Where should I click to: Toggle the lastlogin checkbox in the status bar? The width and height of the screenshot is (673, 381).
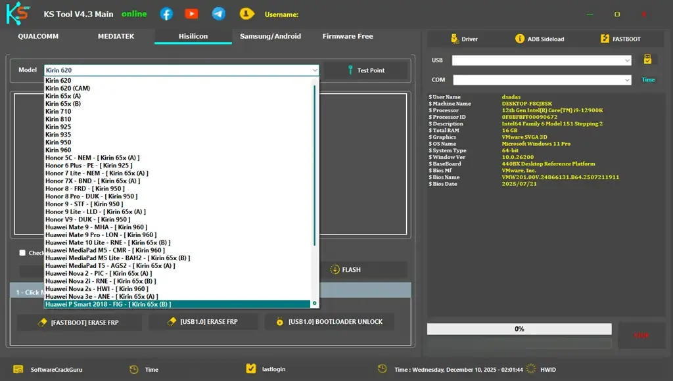[252, 369]
